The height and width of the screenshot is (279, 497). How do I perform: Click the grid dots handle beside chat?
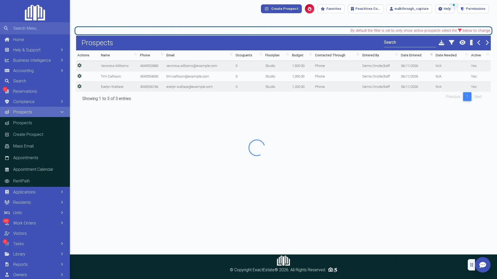tap(471, 265)
